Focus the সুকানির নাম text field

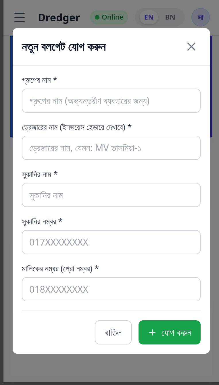(x=111, y=195)
